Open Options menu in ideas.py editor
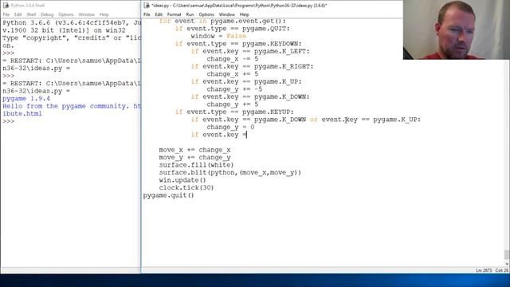Image resolution: width=510 pixels, height=287 pixels. (206, 14)
